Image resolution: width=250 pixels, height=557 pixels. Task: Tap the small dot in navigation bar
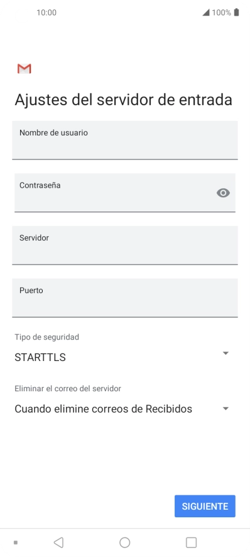pyautogui.click(x=16, y=543)
